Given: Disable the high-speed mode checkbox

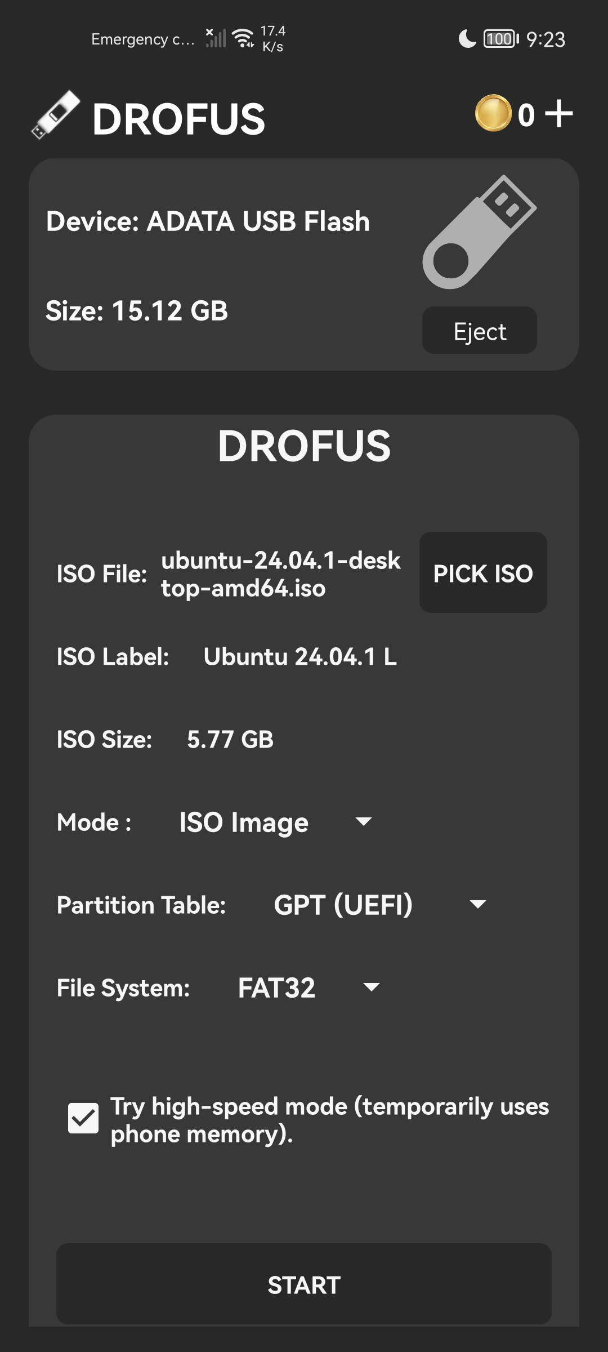Looking at the screenshot, I should tap(83, 1118).
